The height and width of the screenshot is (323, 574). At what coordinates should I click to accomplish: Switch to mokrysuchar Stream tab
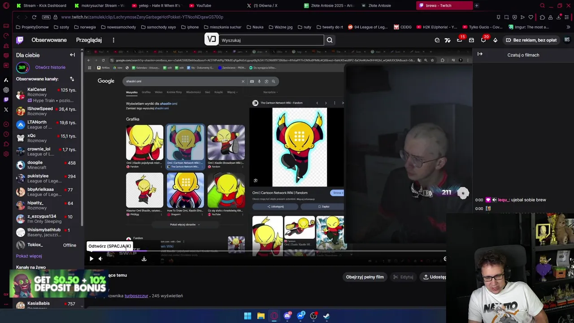(100, 5)
